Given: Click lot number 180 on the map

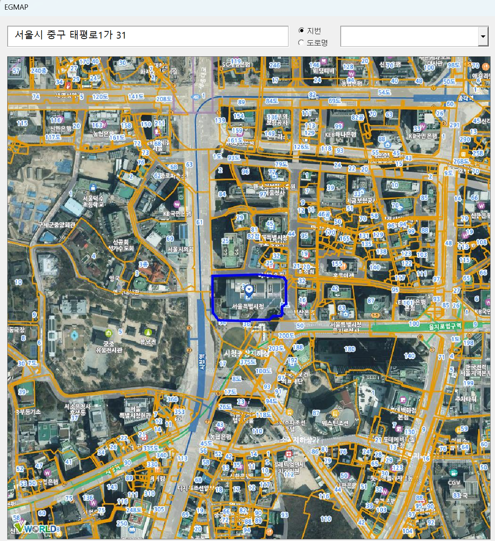Looking at the screenshot, I should click(x=350, y=349).
